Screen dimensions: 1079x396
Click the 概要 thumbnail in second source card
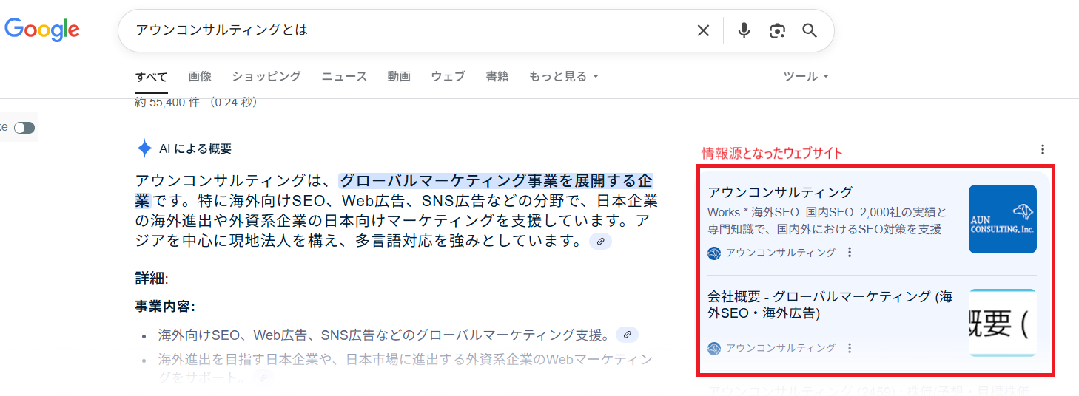1003,323
